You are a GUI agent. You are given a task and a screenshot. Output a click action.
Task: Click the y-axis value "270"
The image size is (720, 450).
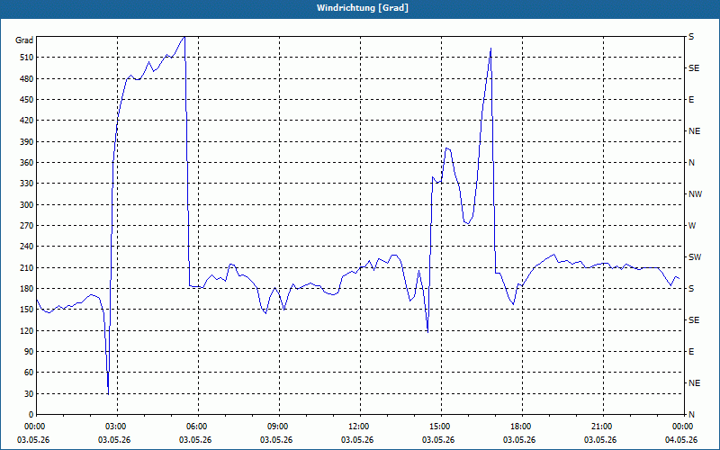point(26,226)
